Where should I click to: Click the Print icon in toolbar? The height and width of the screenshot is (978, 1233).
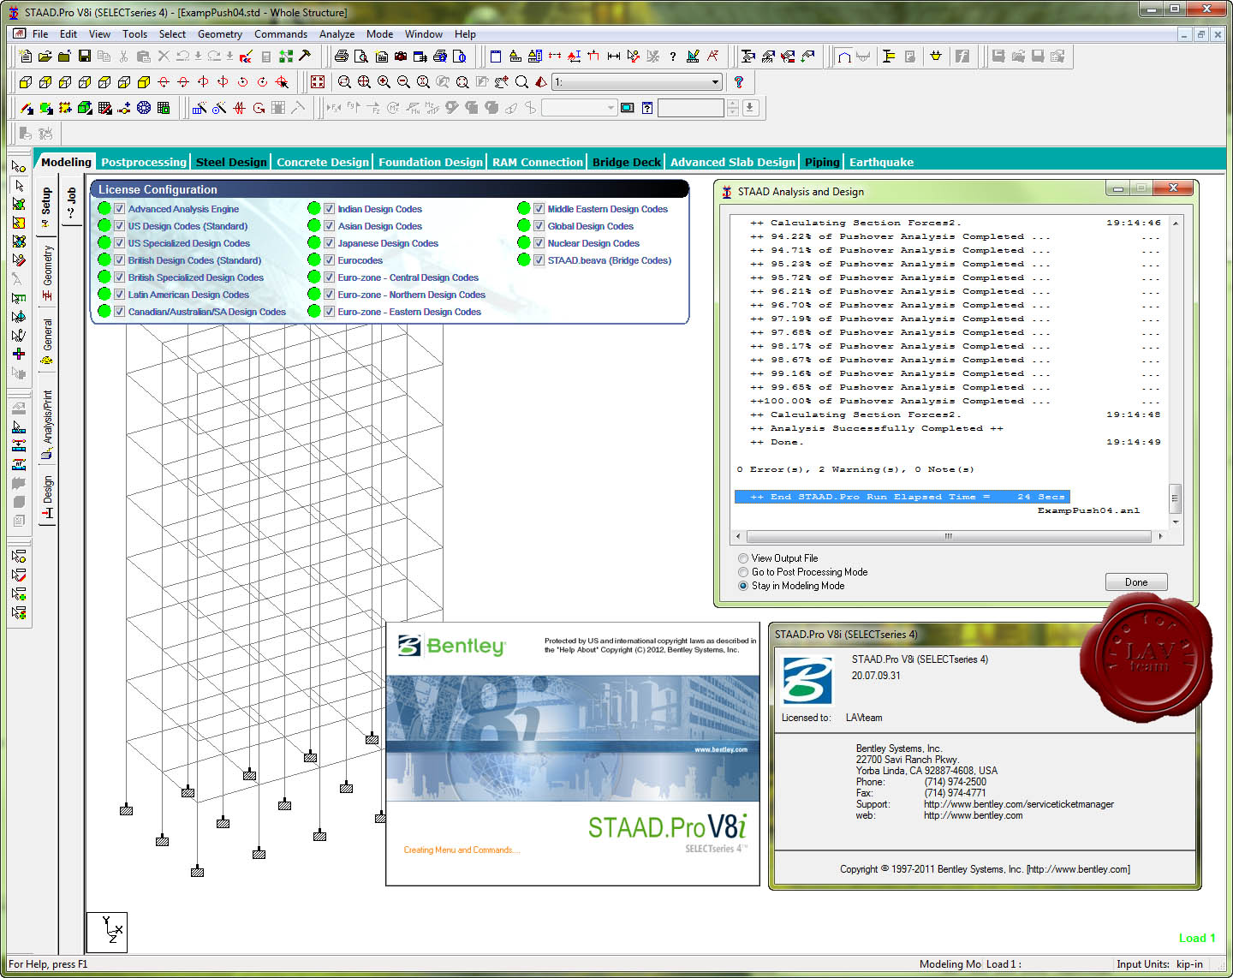pyautogui.click(x=342, y=57)
